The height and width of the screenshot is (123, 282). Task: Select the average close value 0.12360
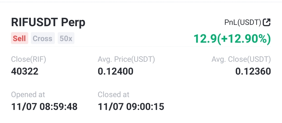[x=253, y=71]
